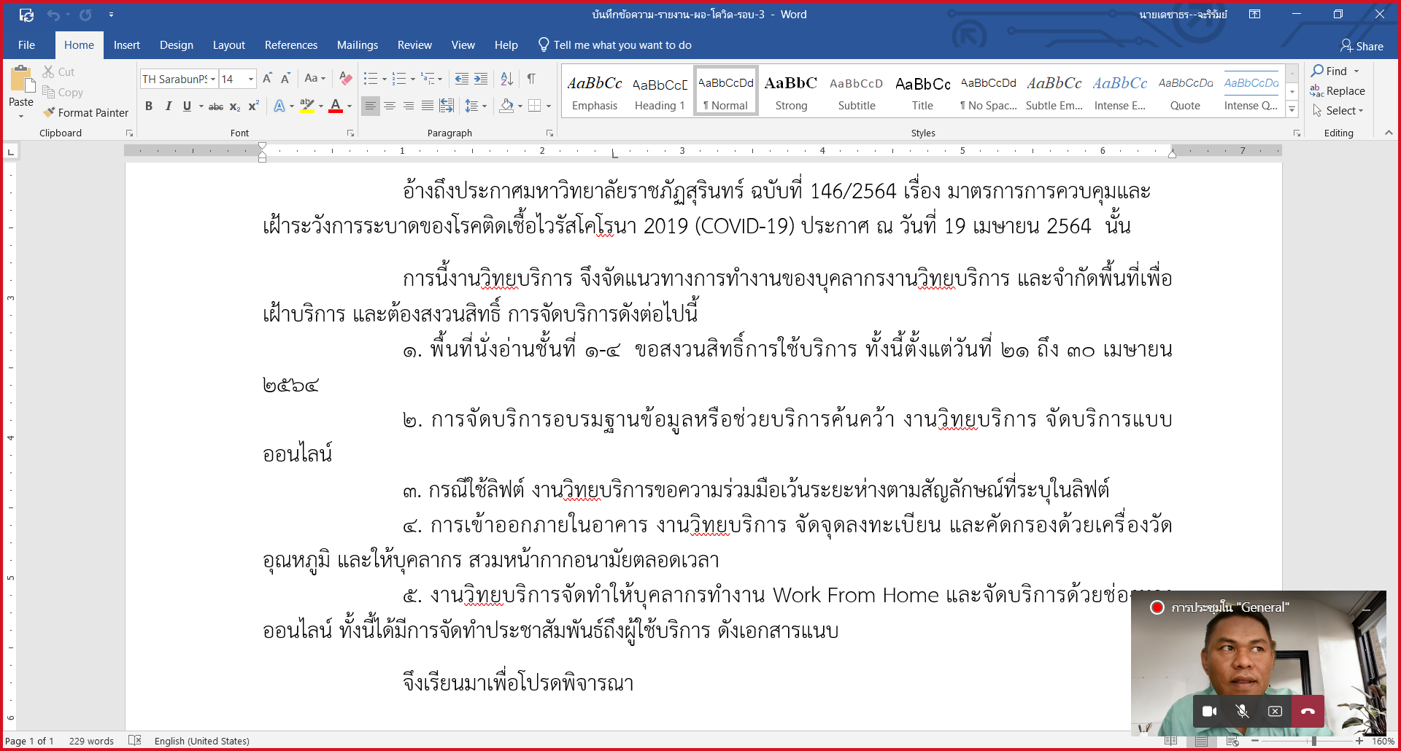Toggle Show/Hide paragraph marks

coord(531,79)
